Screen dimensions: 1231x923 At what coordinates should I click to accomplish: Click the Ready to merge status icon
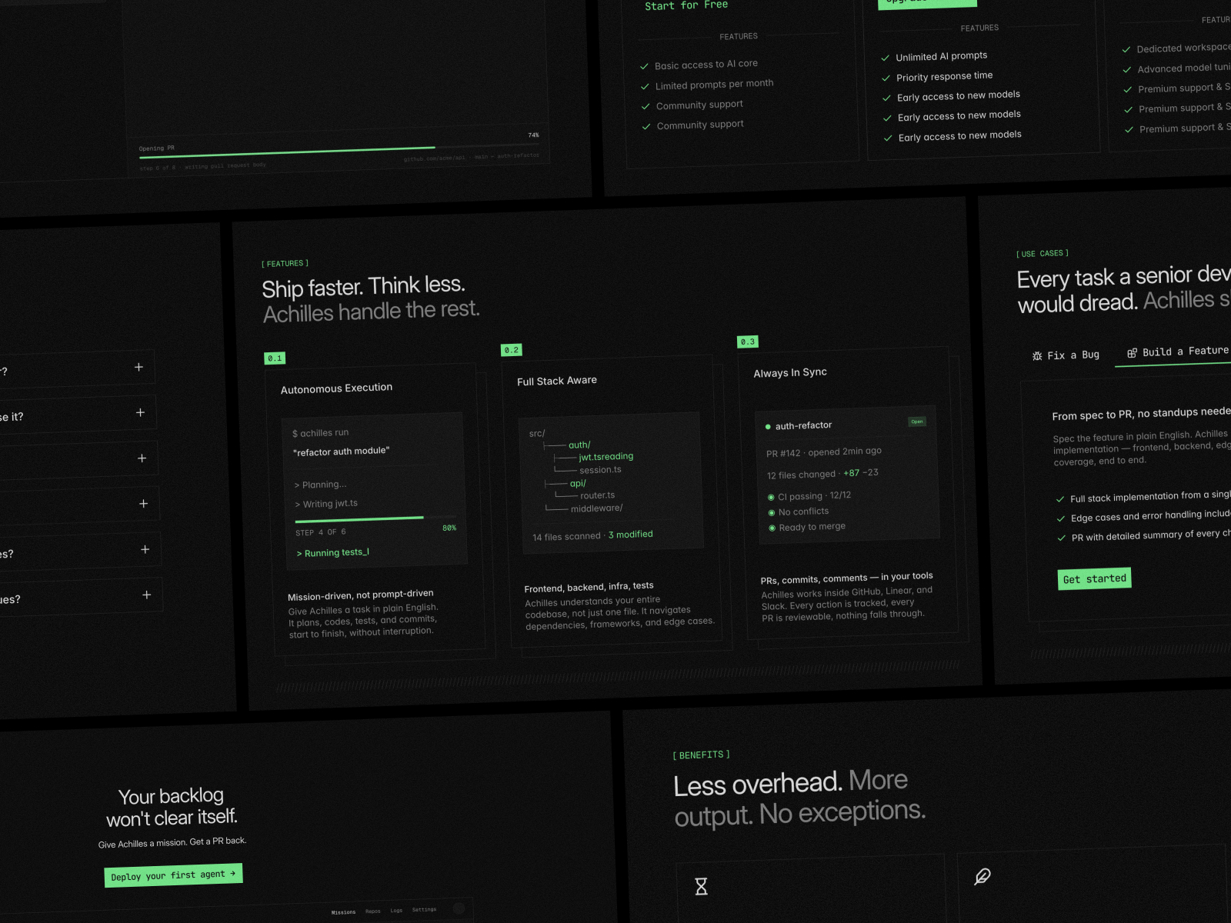point(772,528)
